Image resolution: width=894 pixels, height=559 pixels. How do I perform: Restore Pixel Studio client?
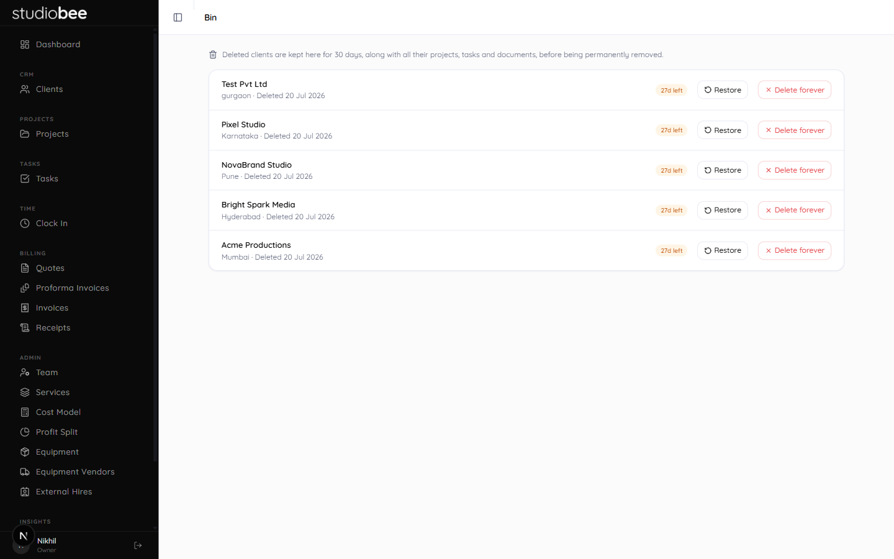click(723, 130)
